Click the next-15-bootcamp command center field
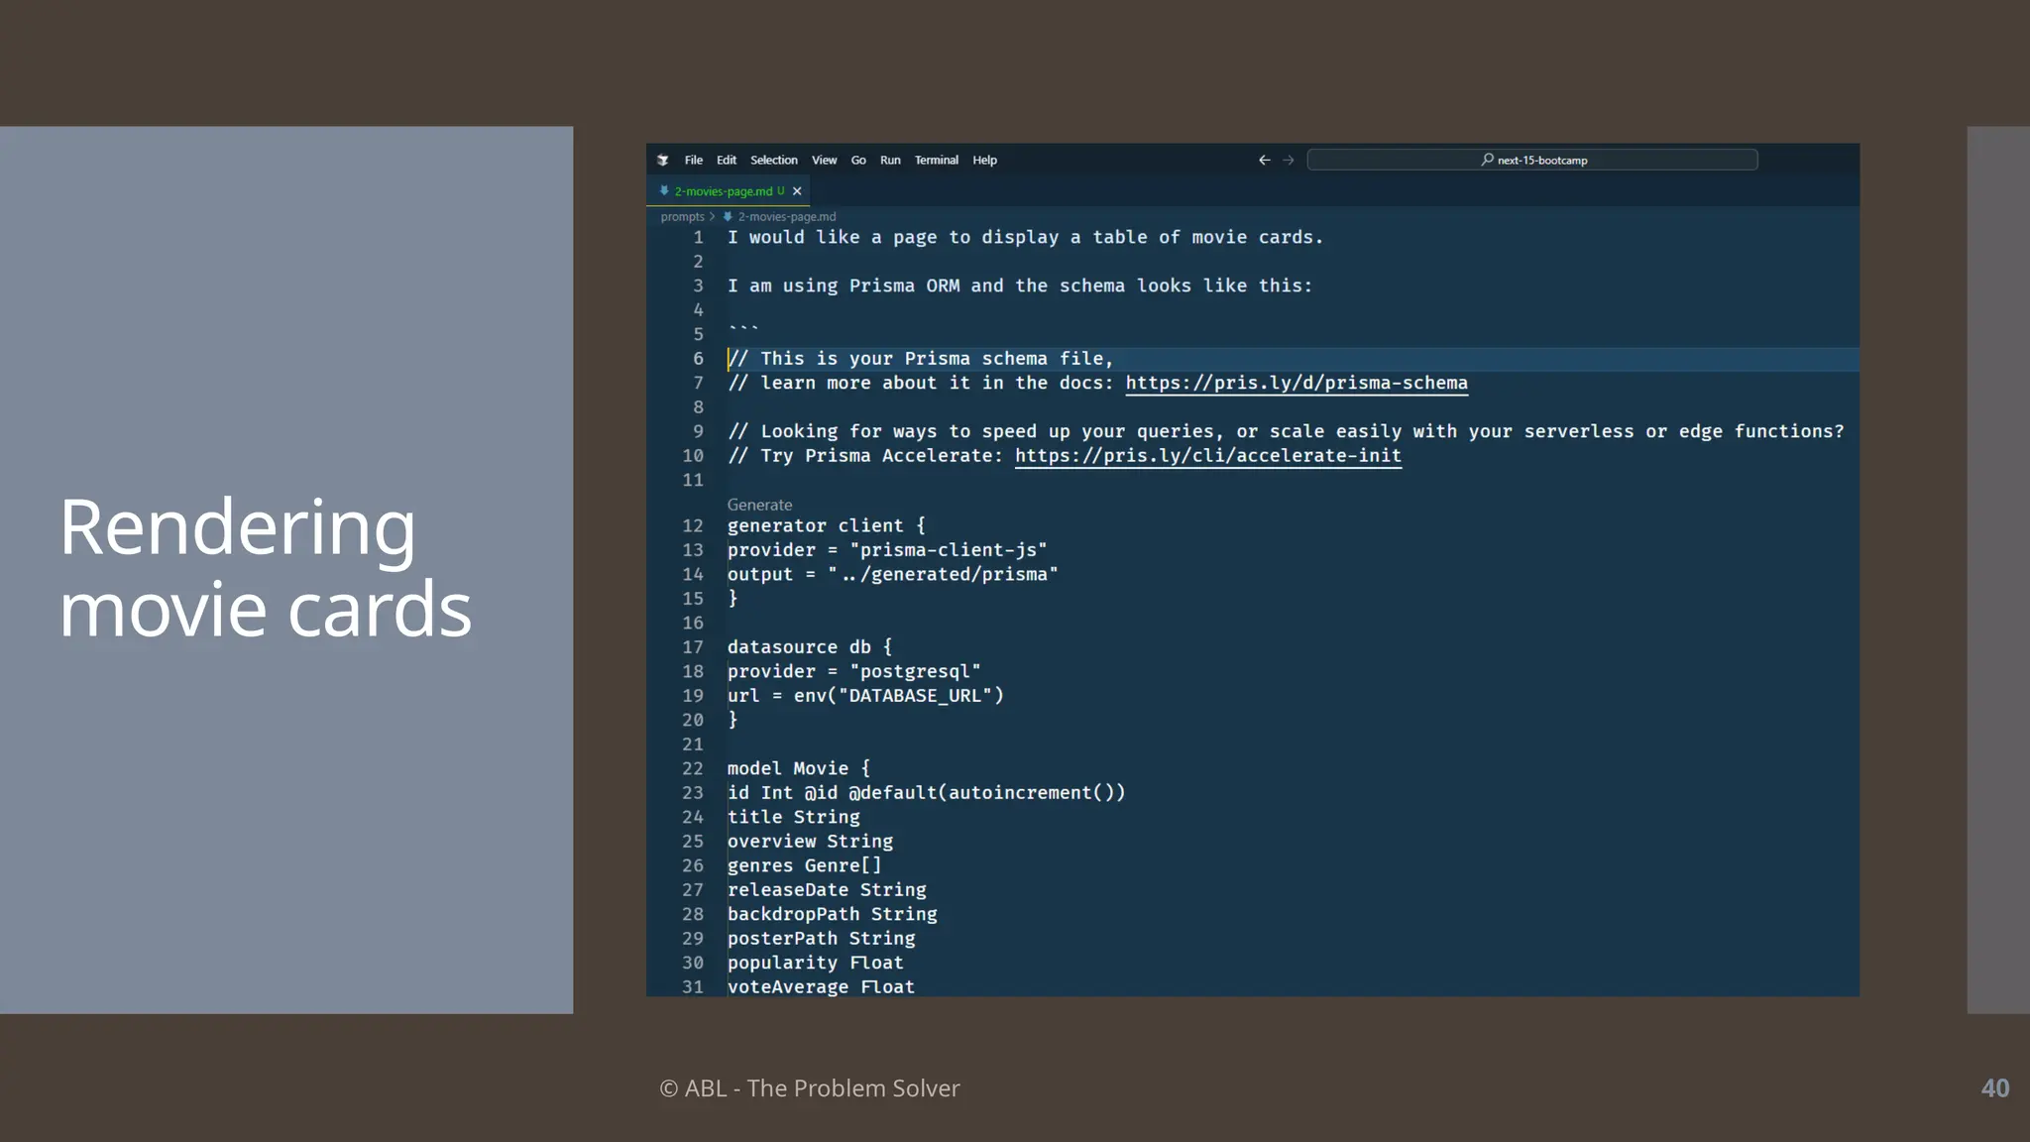The height and width of the screenshot is (1142, 2030). [x=1541, y=160]
